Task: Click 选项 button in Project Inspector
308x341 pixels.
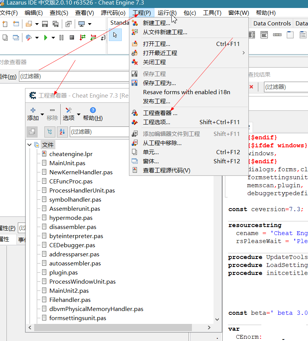Action: click(x=69, y=114)
